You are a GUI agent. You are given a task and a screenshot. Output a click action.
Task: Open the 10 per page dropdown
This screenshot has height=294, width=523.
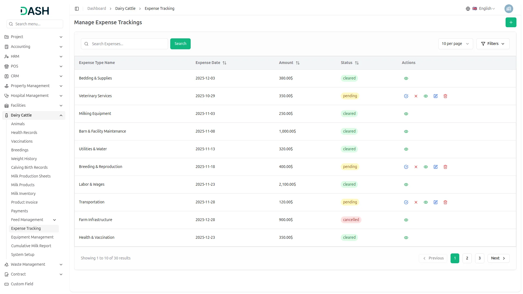tap(455, 44)
